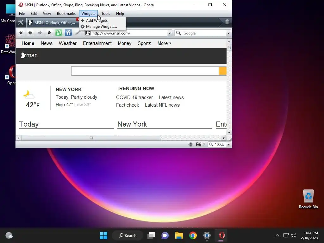Select Manage Widgets... menu entry
324x243 pixels.
pyautogui.click(x=103, y=27)
